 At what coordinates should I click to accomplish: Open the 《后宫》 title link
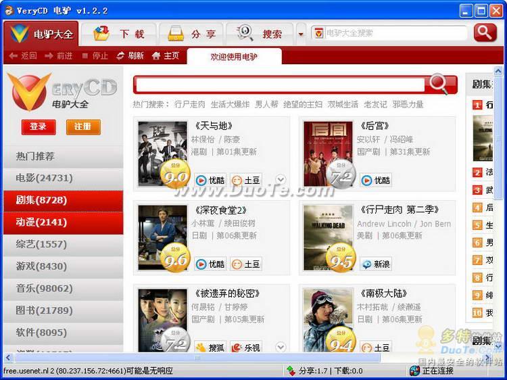375,126
